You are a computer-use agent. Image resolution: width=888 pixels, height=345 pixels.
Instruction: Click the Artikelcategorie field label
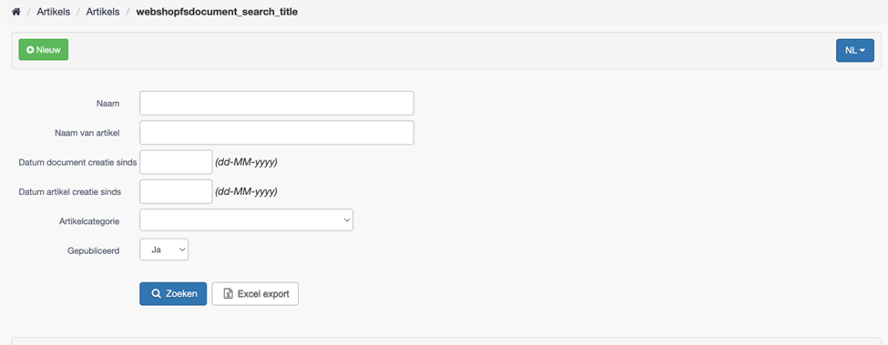pyautogui.click(x=89, y=221)
